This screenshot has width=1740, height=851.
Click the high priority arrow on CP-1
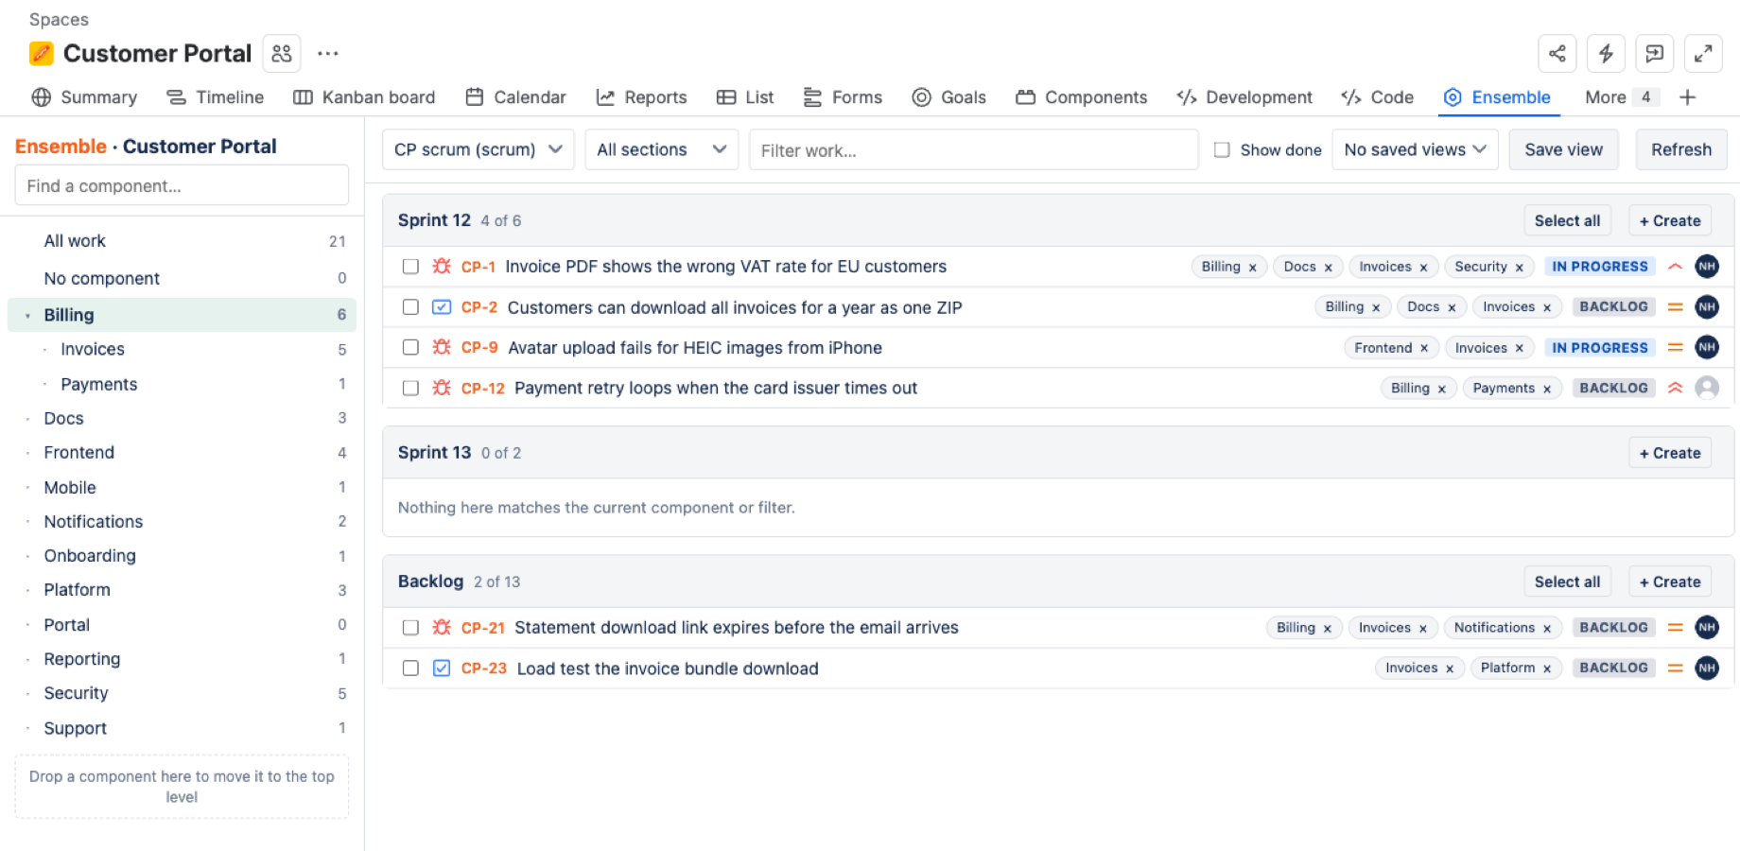click(1676, 267)
